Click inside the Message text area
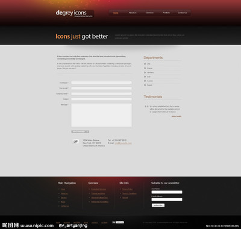The image size is (241, 229). click(101, 115)
